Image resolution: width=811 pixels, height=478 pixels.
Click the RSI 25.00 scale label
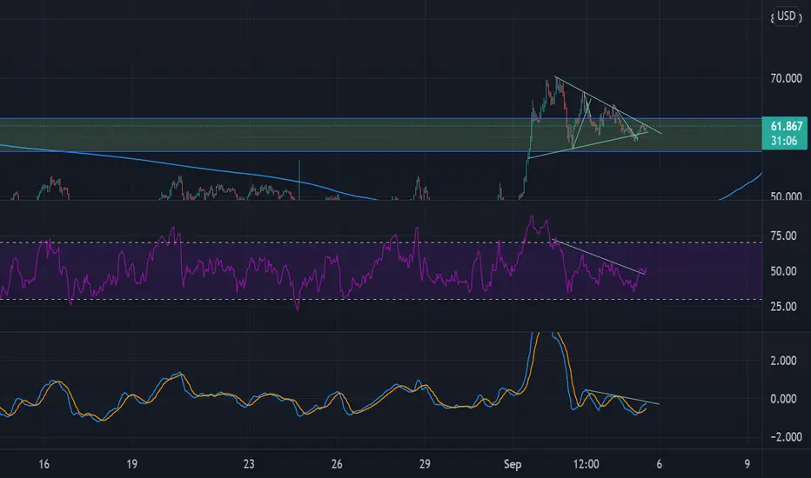[783, 307]
